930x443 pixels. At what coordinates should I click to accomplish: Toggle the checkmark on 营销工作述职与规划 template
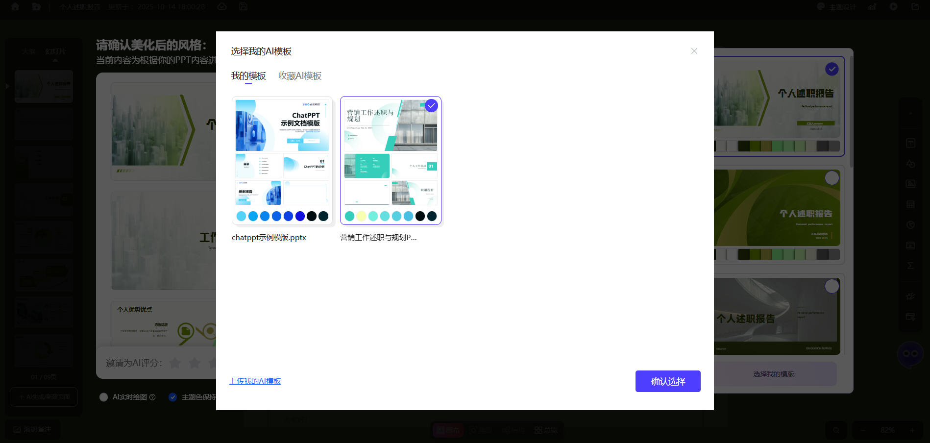(431, 106)
